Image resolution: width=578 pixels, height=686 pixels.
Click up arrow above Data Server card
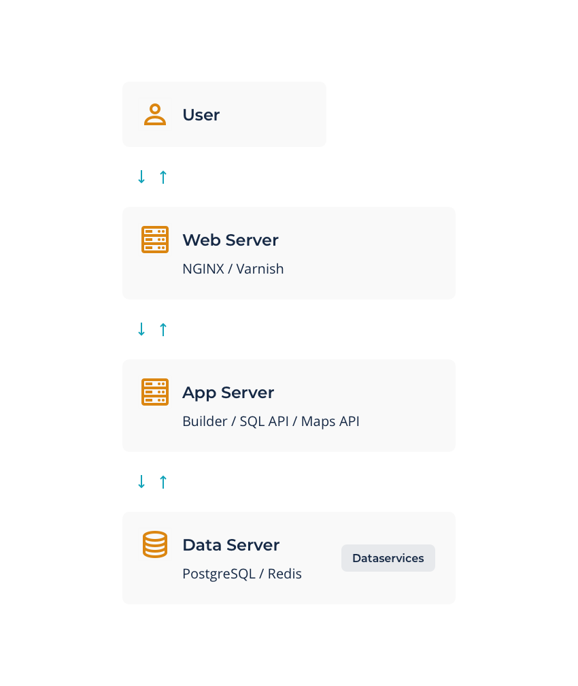pyautogui.click(x=163, y=482)
